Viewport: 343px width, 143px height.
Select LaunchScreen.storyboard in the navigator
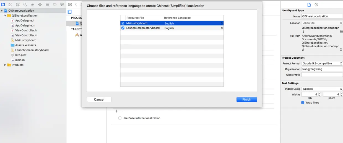(32, 50)
